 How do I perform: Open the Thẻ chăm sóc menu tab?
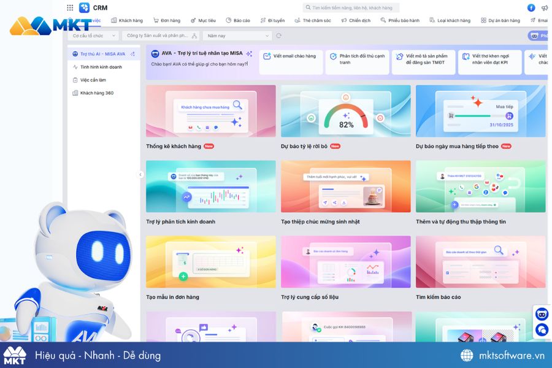click(x=313, y=20)
